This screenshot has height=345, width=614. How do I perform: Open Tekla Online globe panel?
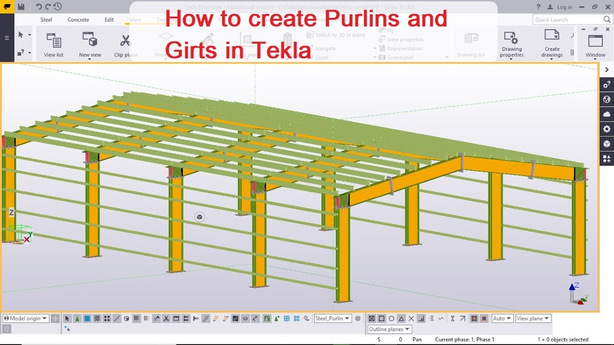[x=607, y=99]
